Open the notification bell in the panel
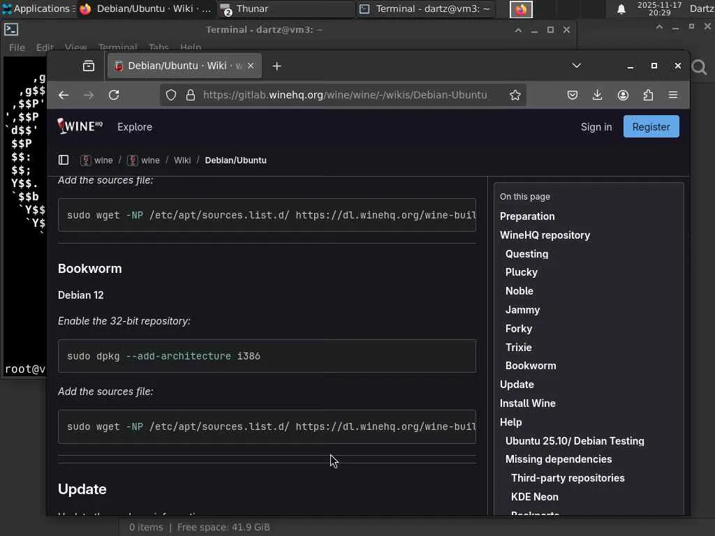Image resolution: width=715 pixels, height=536 pixels. pyautogui.click(x=621, y=9)
